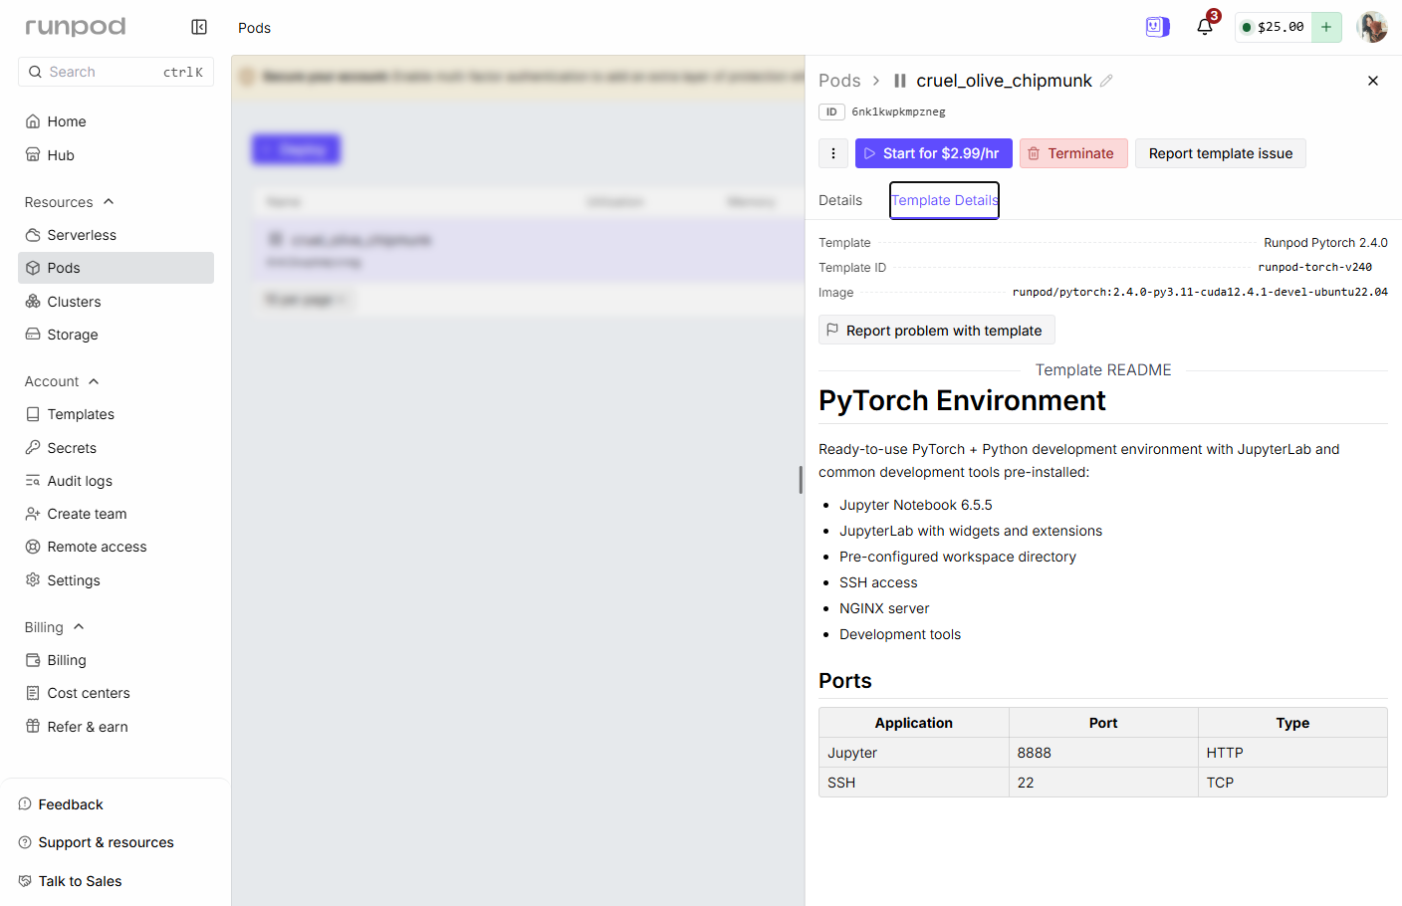Close the pod details panel

coord(1373,81)
